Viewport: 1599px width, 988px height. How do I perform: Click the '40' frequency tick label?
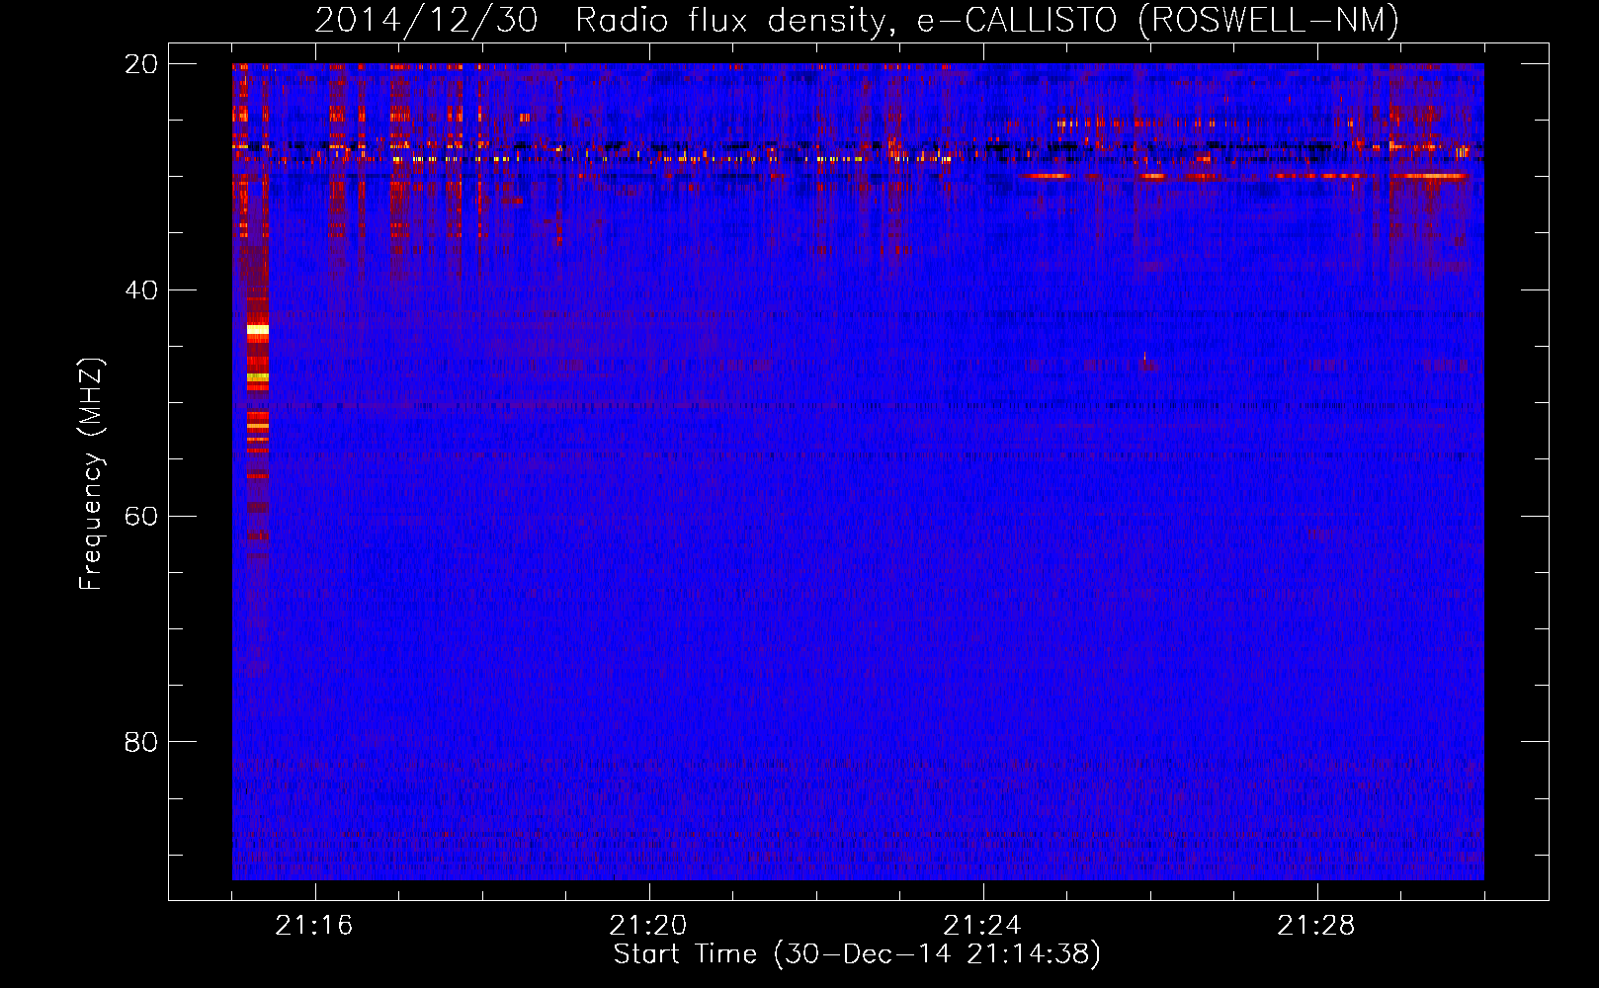tap(140, 290)
